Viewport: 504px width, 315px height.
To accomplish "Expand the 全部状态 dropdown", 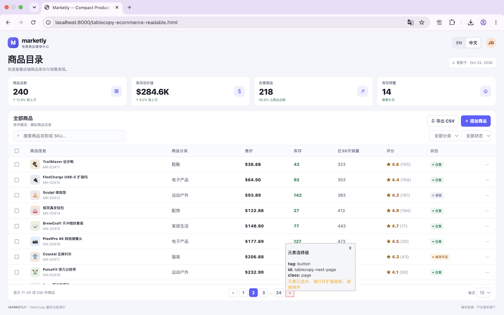I will [476, 136].
